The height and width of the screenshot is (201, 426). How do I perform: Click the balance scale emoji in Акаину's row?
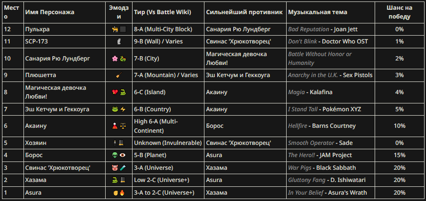pyautogui.click(x=123, y=126)
